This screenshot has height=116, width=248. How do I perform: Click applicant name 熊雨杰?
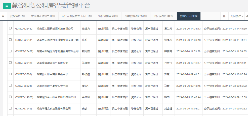coord(86,51)
